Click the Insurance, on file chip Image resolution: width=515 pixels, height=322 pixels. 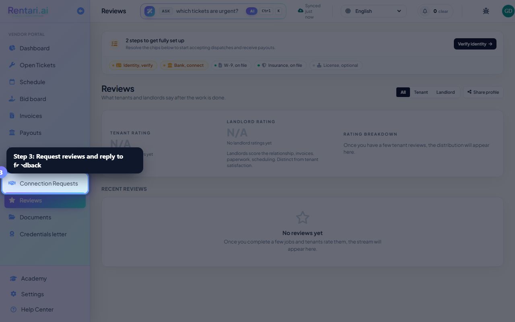pos(280,65)
